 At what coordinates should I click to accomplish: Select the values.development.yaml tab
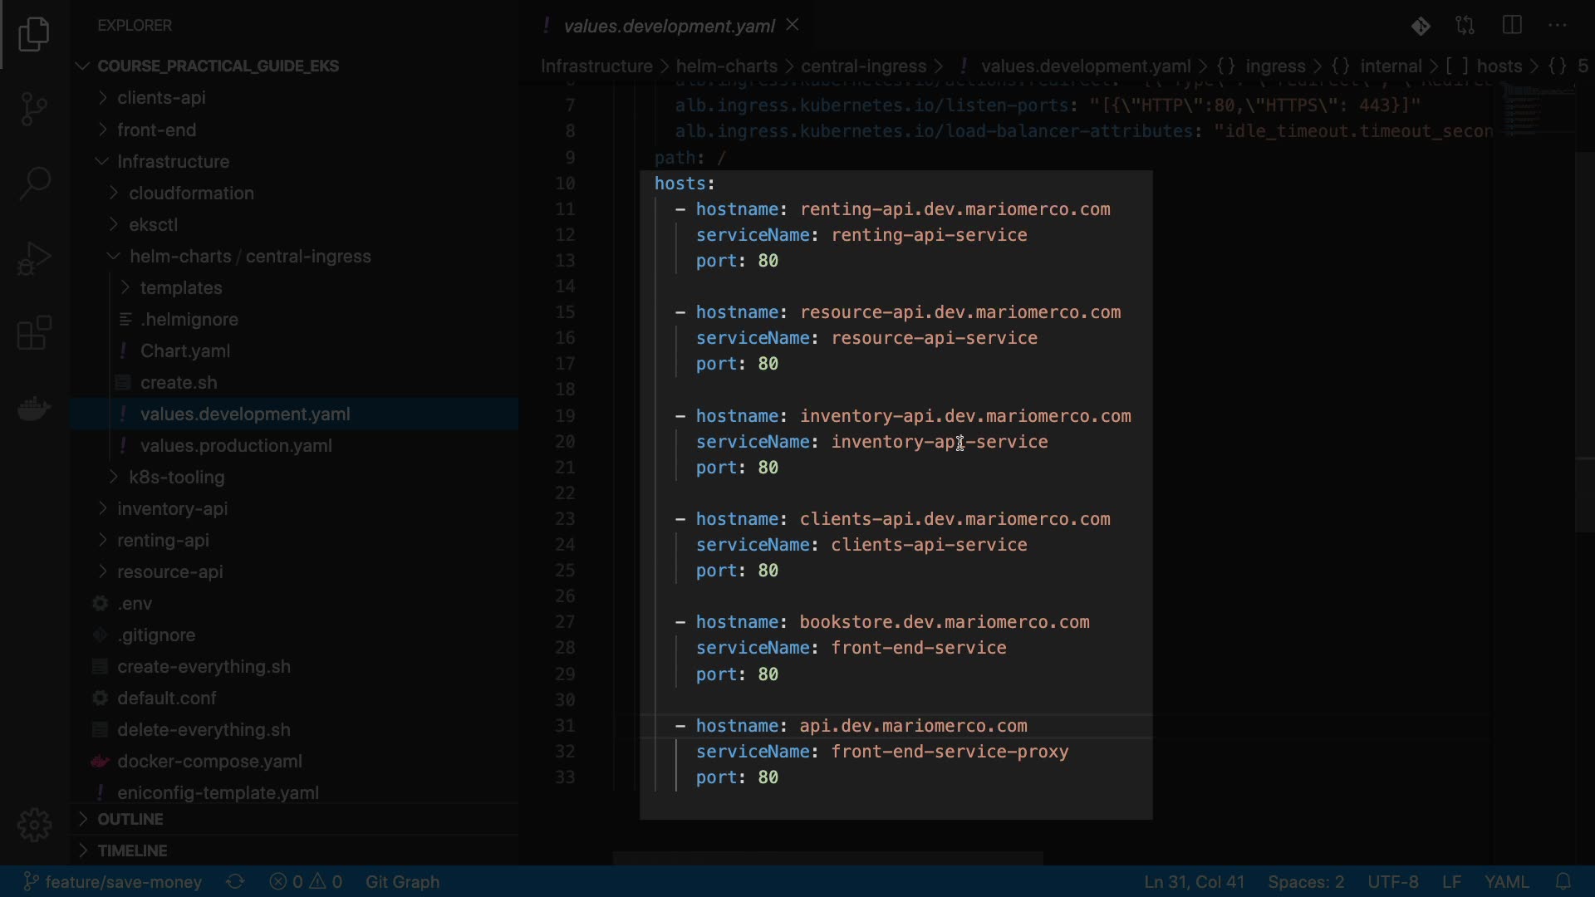[x=669, y=27]
